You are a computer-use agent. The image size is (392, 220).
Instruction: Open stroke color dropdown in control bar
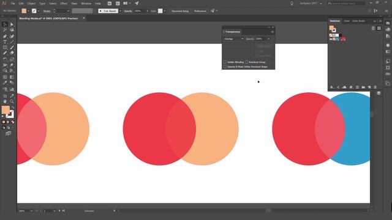coord(39,11)
